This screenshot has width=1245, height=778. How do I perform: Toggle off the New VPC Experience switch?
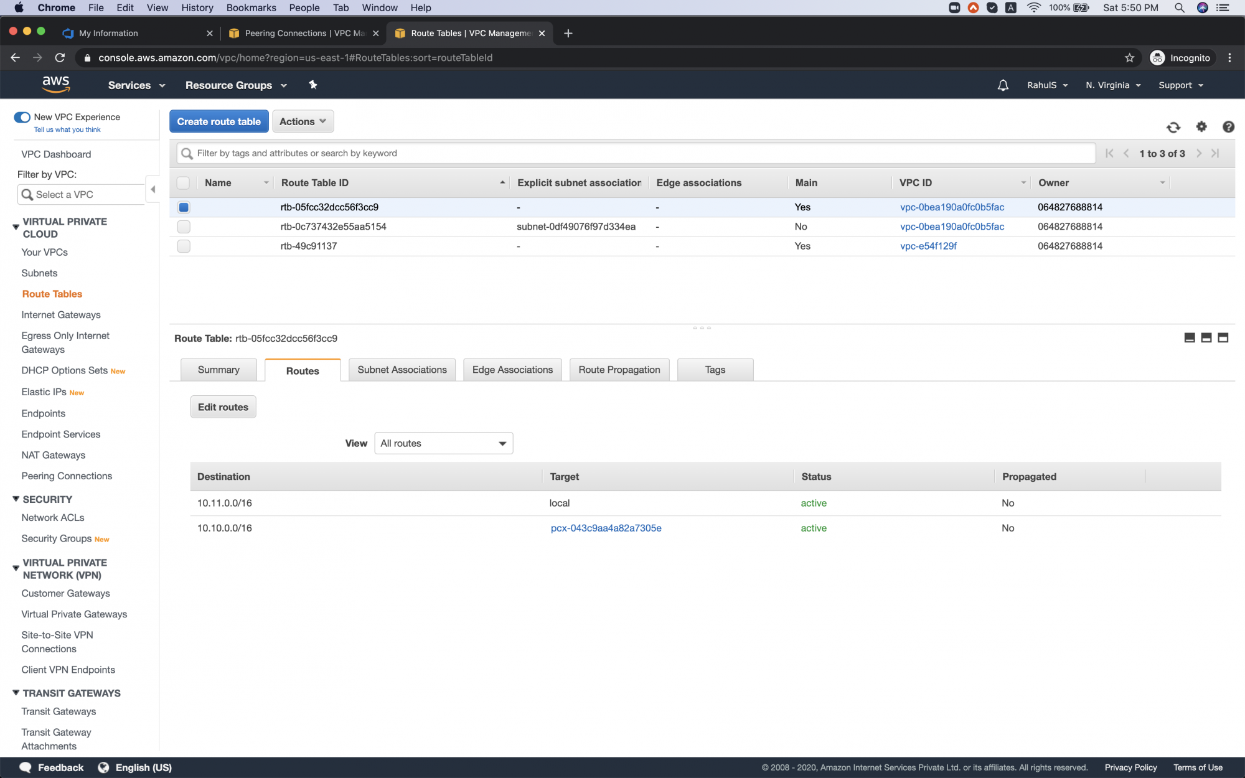(22, 117)
